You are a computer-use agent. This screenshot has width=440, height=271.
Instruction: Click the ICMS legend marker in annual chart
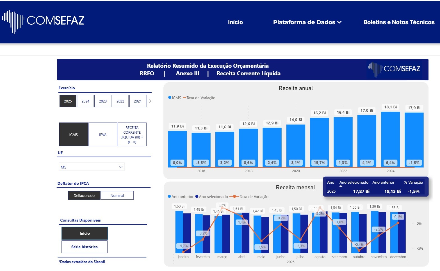(x=170, y=98)
